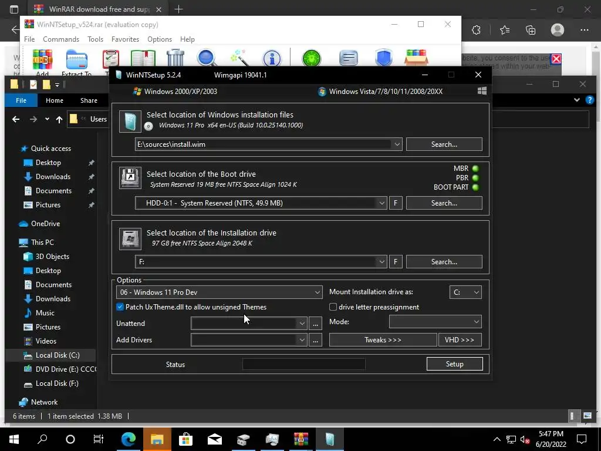Browse for drivers folder with ellipsis button

coord(315,340)
